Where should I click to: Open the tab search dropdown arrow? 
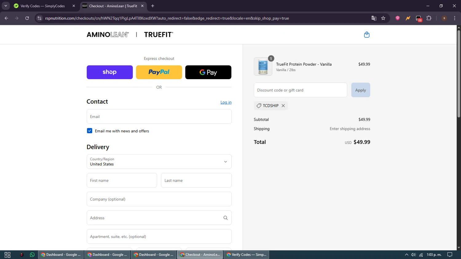click(6, 6)
